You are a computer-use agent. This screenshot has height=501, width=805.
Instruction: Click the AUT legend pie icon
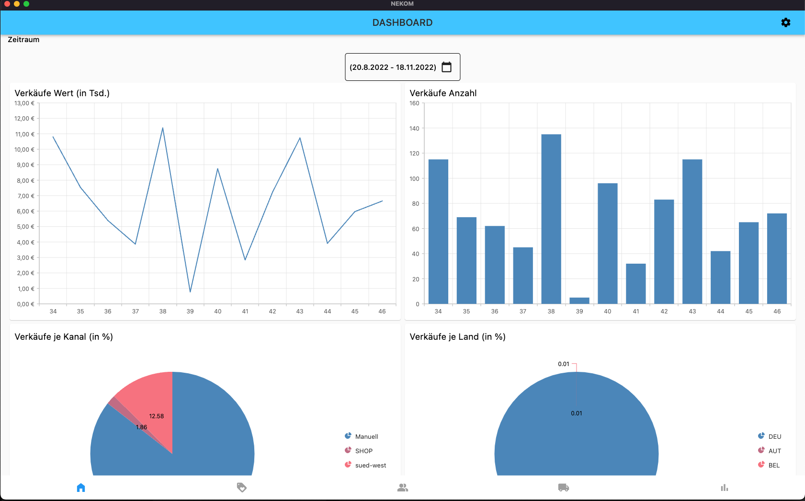coord(761,450)
